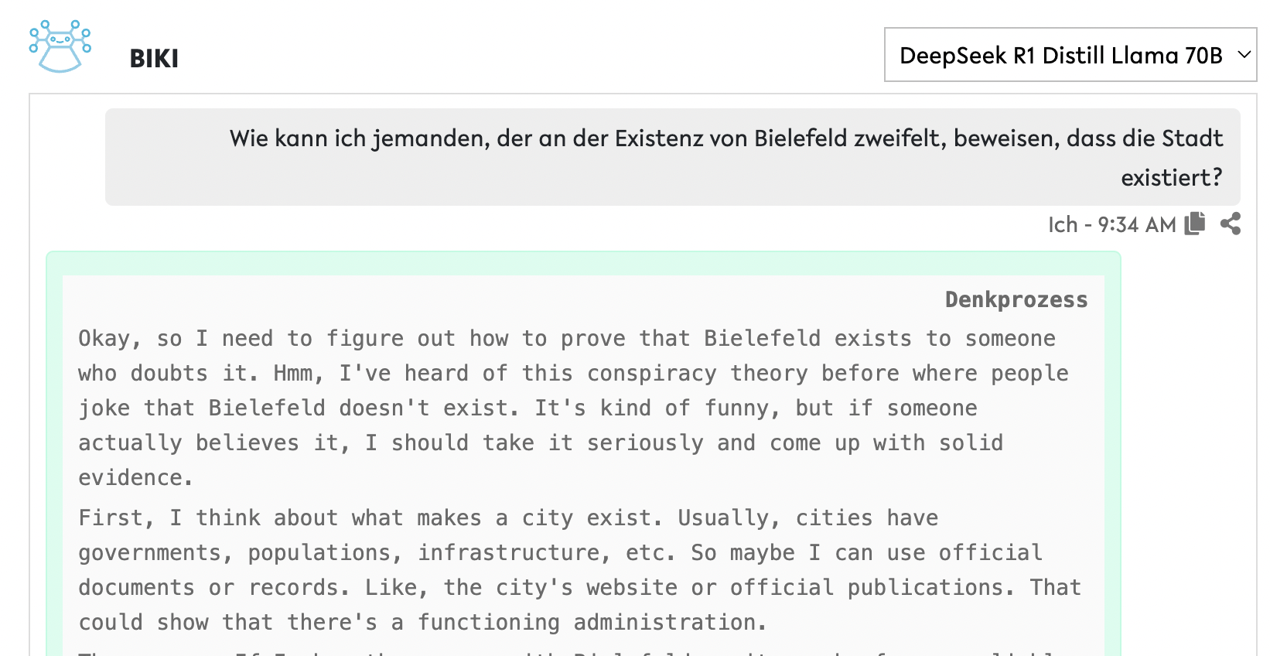Click the line "could show that there's a functioning administration."

tap(422, 622)
